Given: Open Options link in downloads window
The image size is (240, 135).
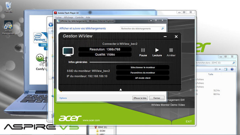Looking at the screenshot, I should (63, 98).
